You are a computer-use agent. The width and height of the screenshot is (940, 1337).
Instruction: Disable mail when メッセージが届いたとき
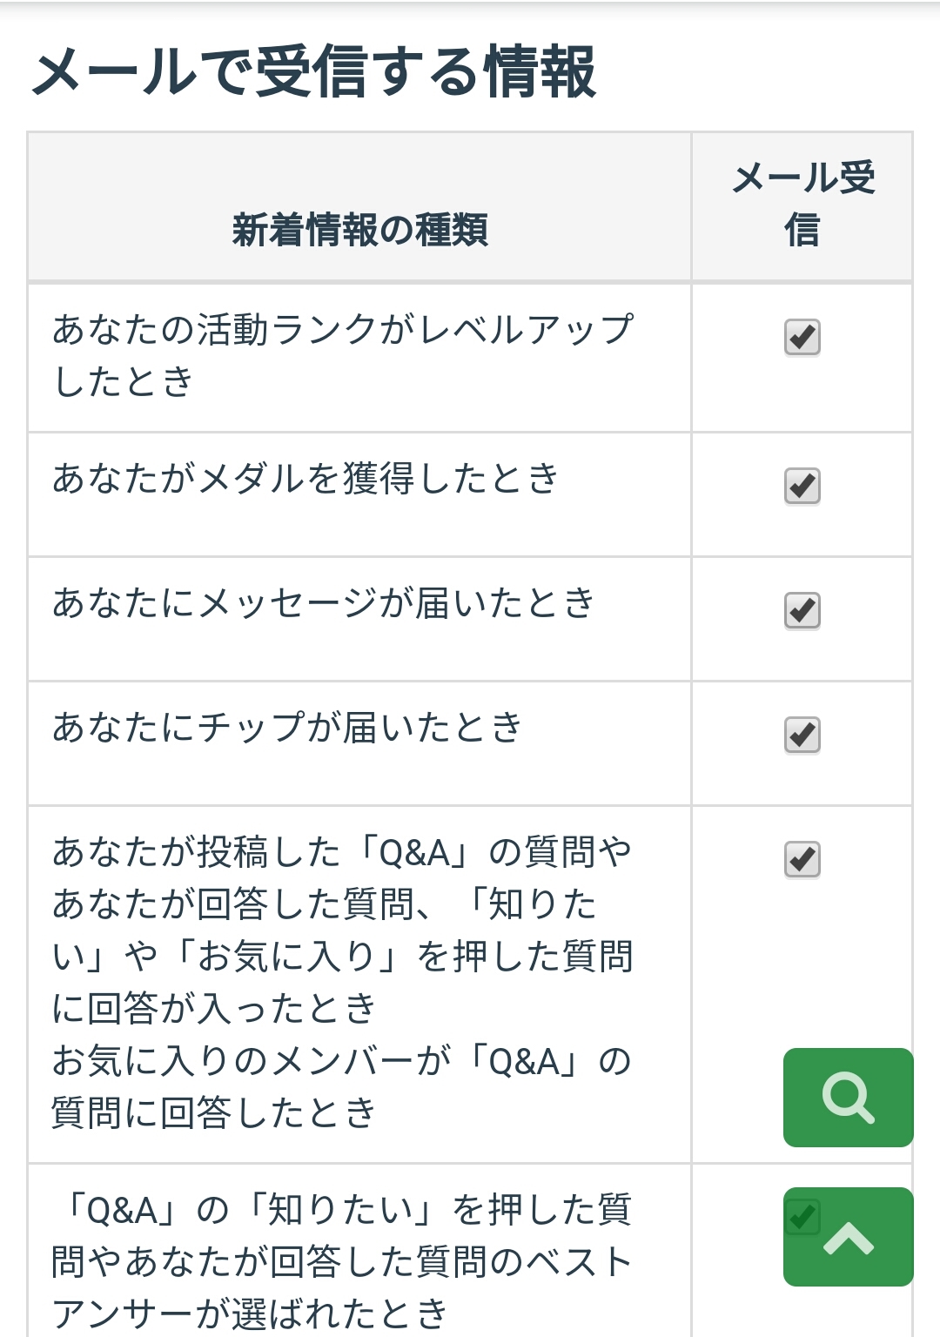(802, 610)
